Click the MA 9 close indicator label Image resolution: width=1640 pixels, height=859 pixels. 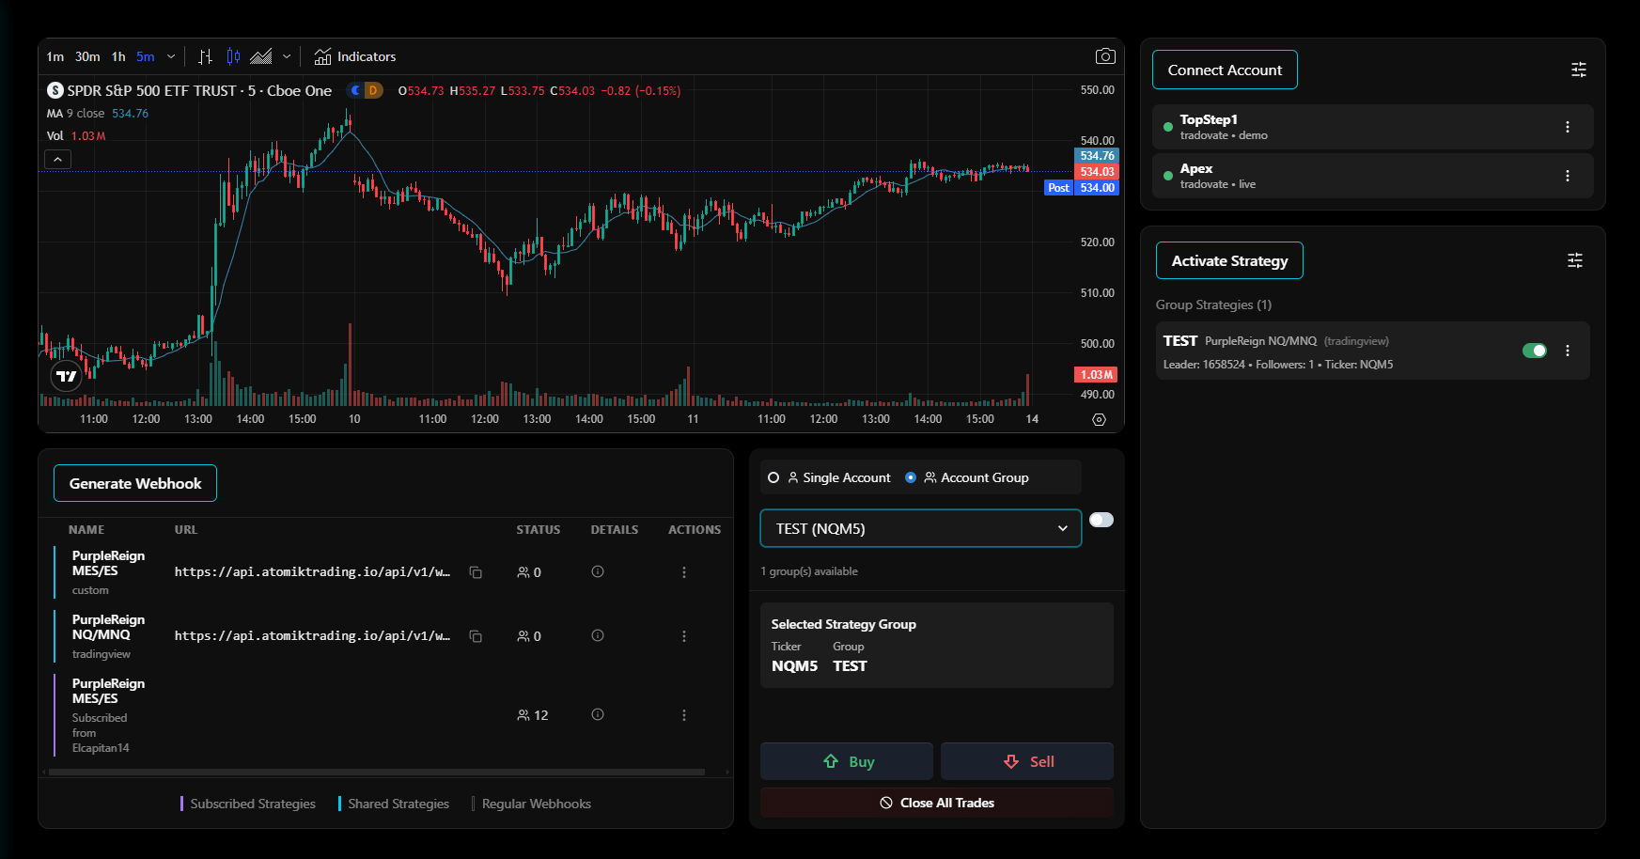(75, 113)
